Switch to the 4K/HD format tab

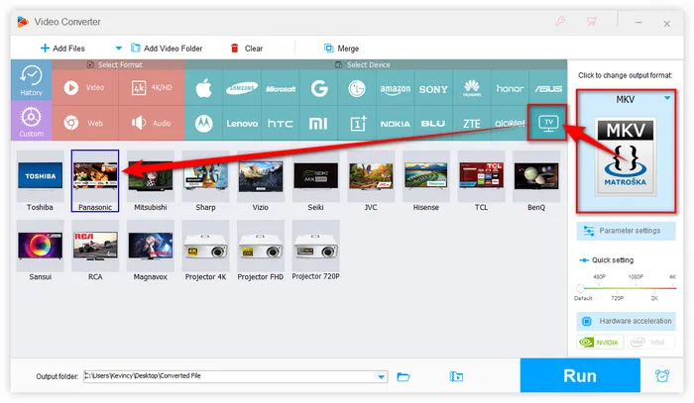[152, 87]
